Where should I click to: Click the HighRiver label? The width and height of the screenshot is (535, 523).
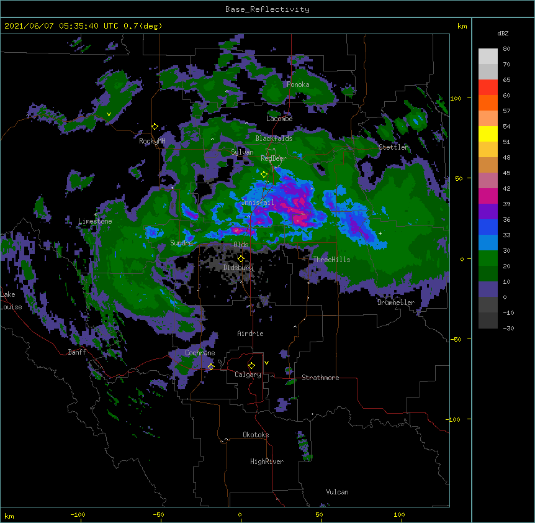267,462
